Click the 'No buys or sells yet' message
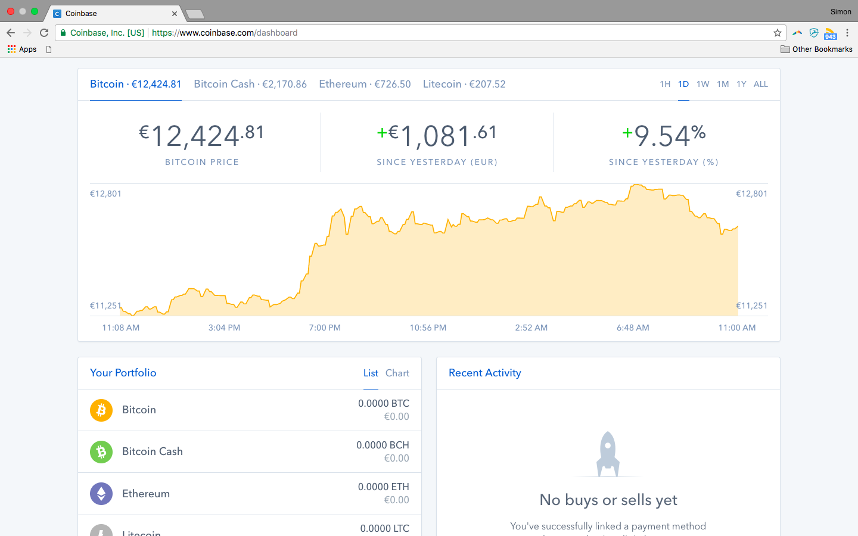 coord(608,500)
